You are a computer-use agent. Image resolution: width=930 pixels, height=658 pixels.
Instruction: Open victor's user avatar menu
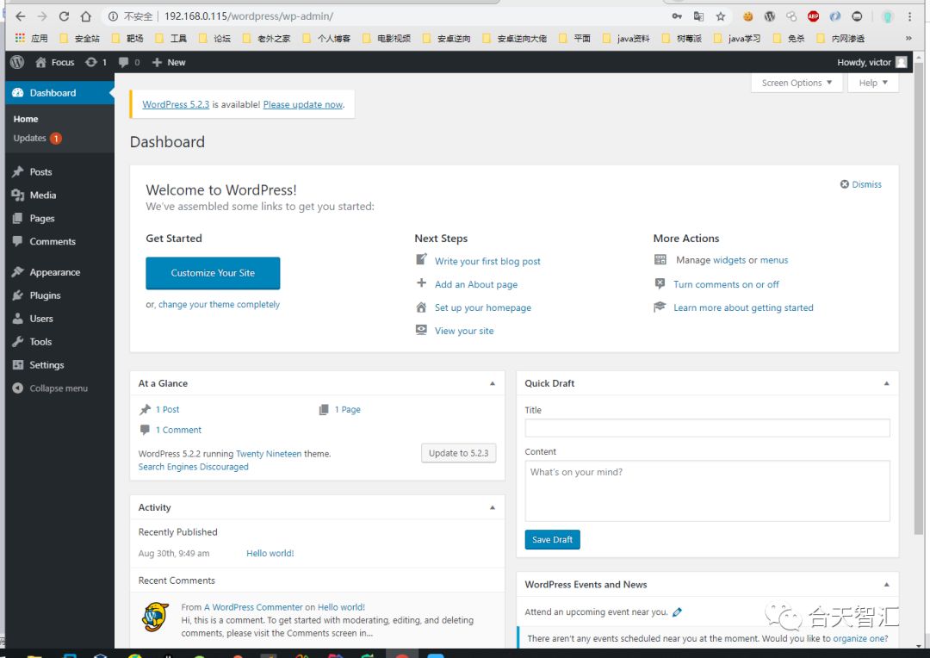click(901, 62)
